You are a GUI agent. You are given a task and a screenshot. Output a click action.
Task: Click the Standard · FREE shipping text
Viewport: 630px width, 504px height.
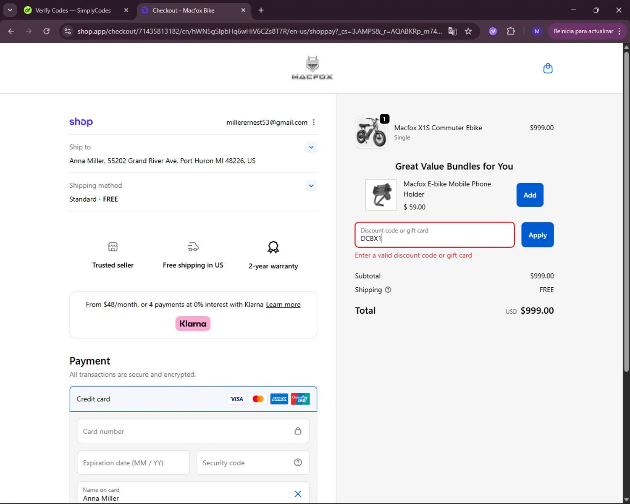[94, 199]
